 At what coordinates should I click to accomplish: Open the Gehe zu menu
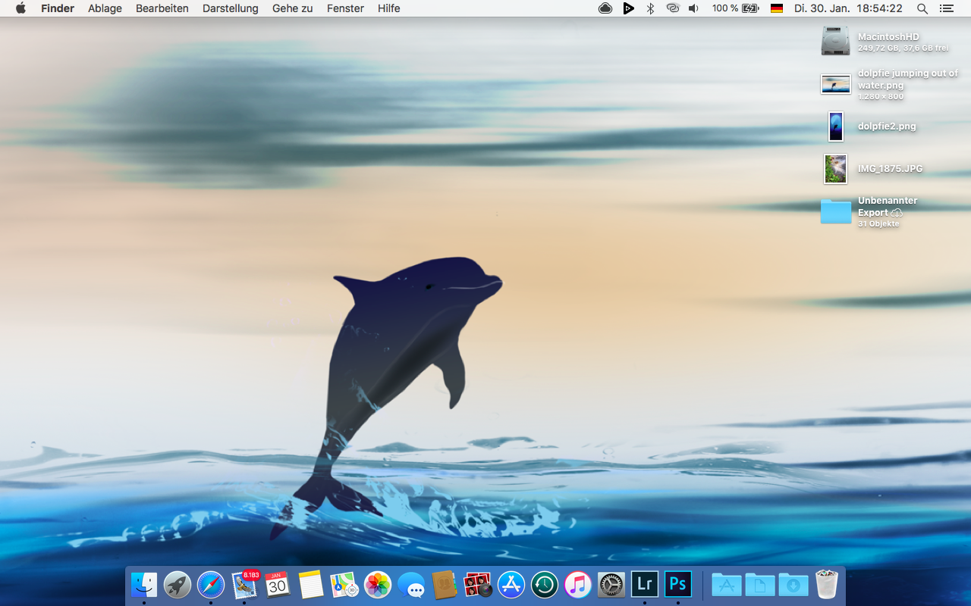(x=292, y=8)
